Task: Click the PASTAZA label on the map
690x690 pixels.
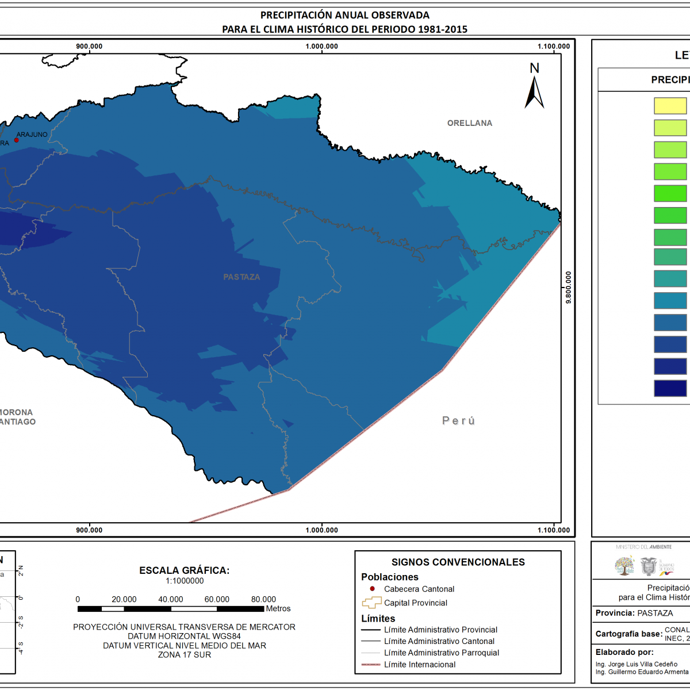Action: click(x=241, y=277)
